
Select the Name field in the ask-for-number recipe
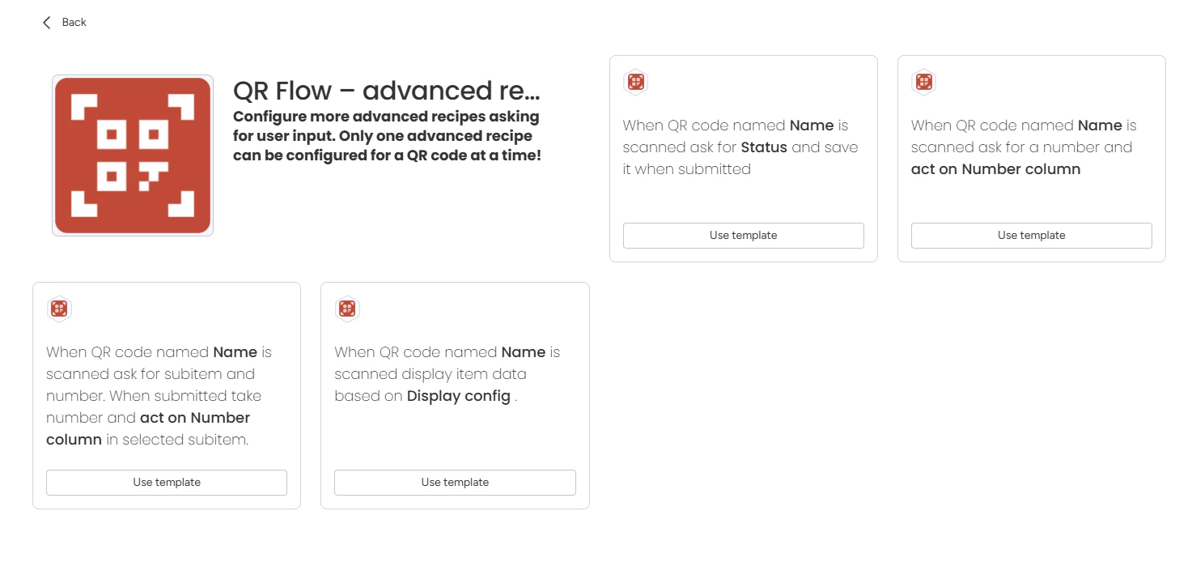coord(1100,126)
